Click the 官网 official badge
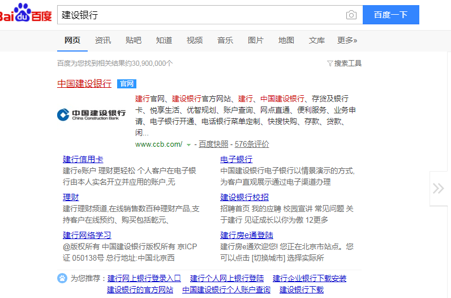Screen dimensions: 451x298 click(x=127, y=84)
